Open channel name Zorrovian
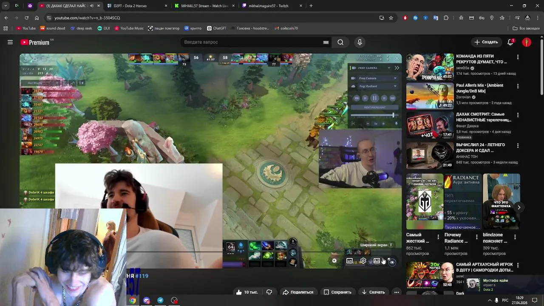544x306 pixels. pyautogui.click(x=463, y=97)
